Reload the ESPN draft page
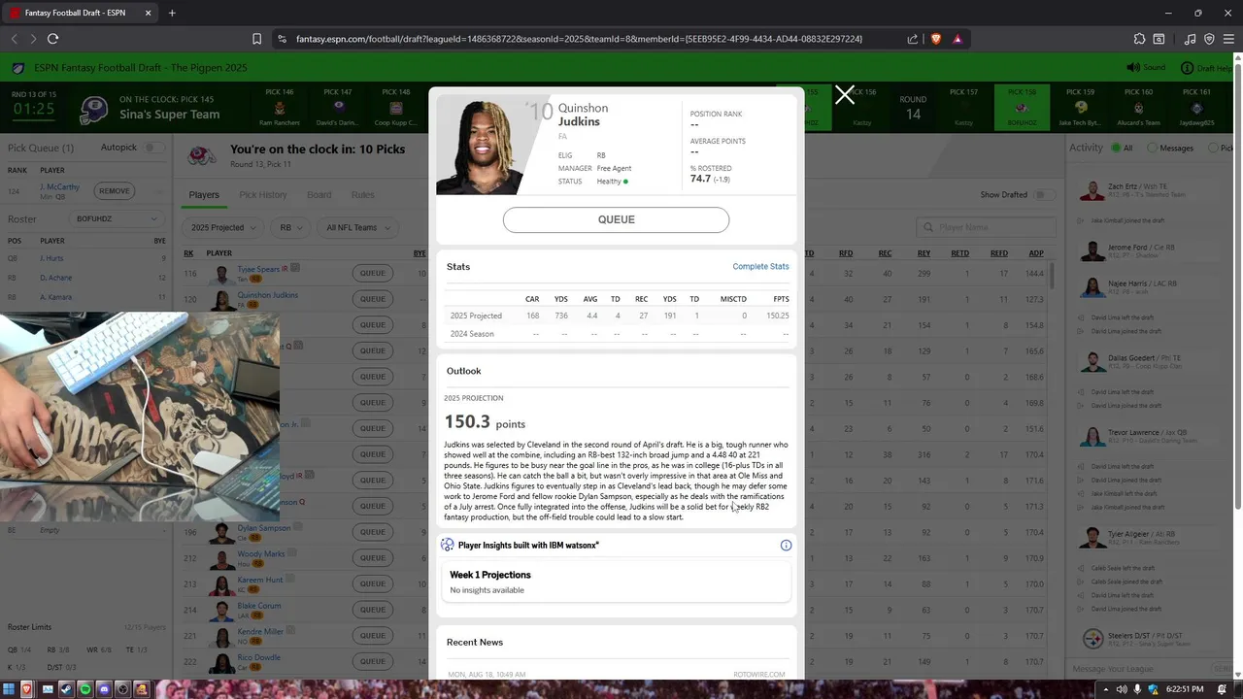This screenshot has height=699, width=1243. 52,39
